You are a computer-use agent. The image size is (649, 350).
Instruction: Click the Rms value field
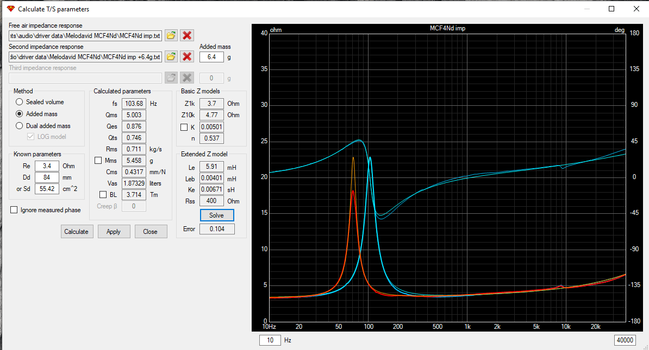(x=134, y=149)
